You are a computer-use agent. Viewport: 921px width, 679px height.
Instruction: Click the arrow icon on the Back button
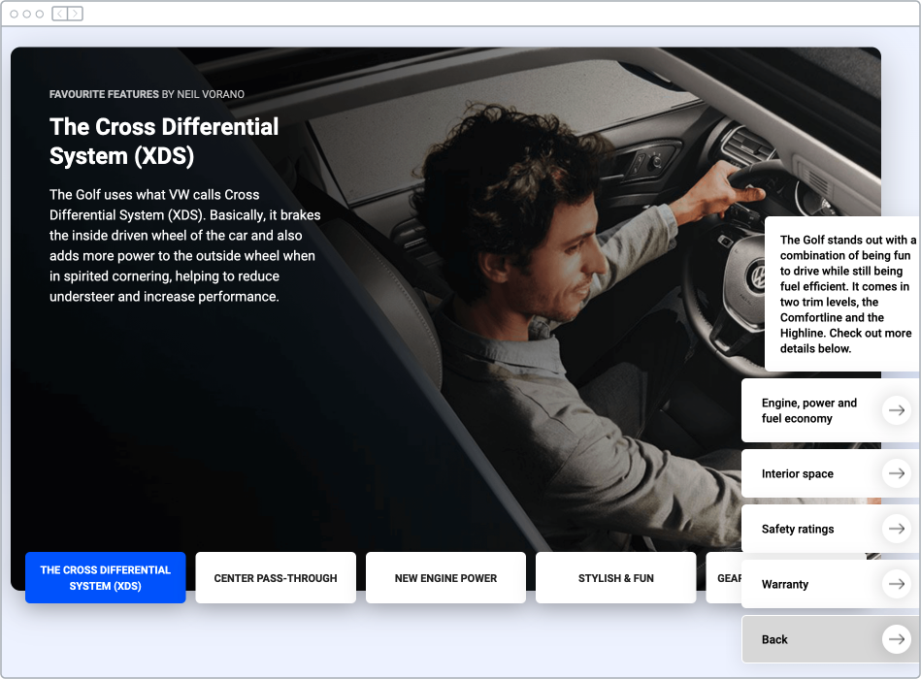(897, 639)
